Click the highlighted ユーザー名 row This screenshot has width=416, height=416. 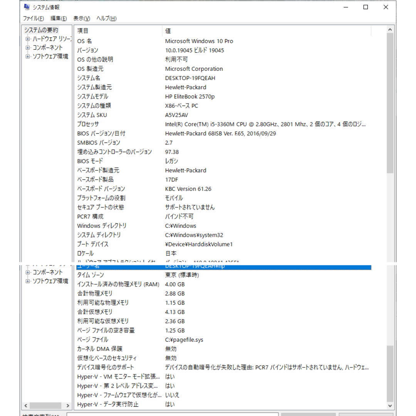(224, 267)
